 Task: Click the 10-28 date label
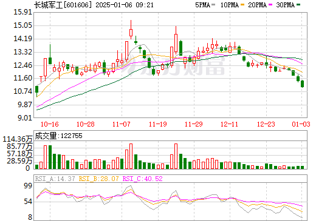[x=86, y=124]
